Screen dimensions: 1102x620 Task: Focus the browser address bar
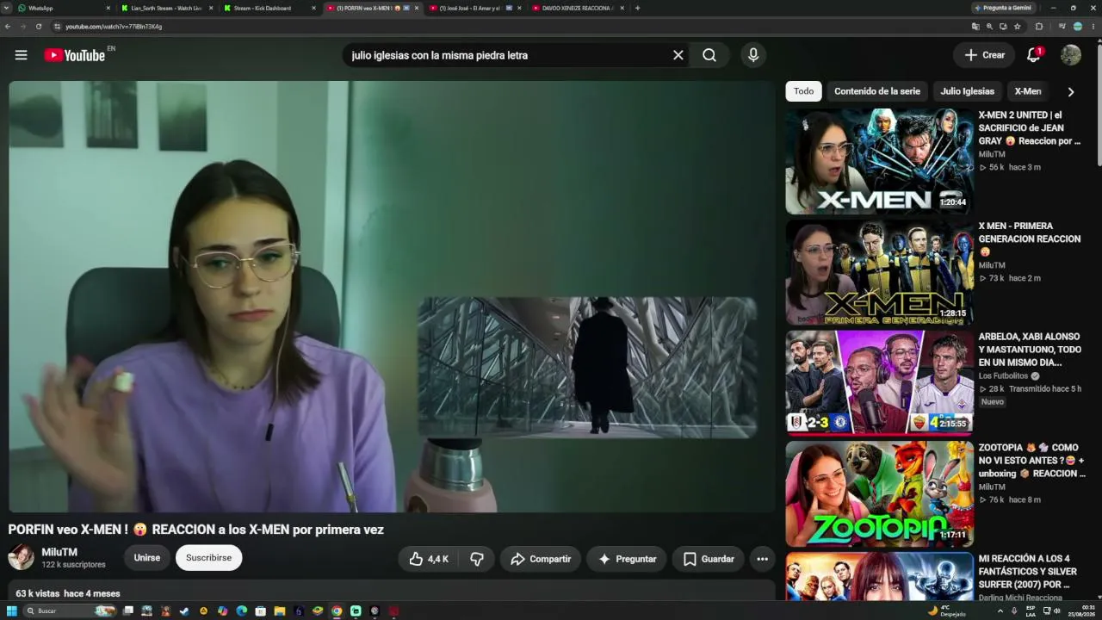pyautogui.click(x=508, y=27)
